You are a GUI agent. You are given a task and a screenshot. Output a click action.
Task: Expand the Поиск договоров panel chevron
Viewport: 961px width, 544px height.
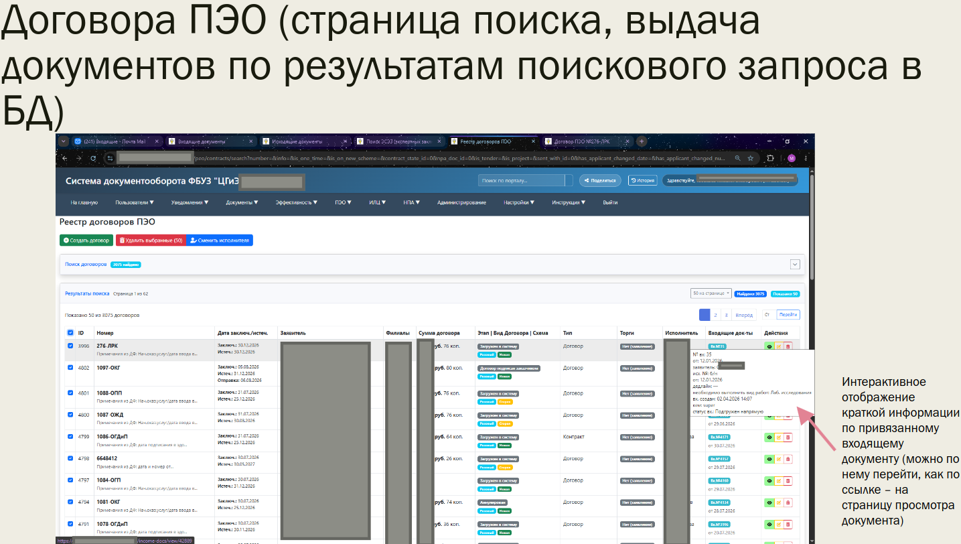[x=795, y=264]
